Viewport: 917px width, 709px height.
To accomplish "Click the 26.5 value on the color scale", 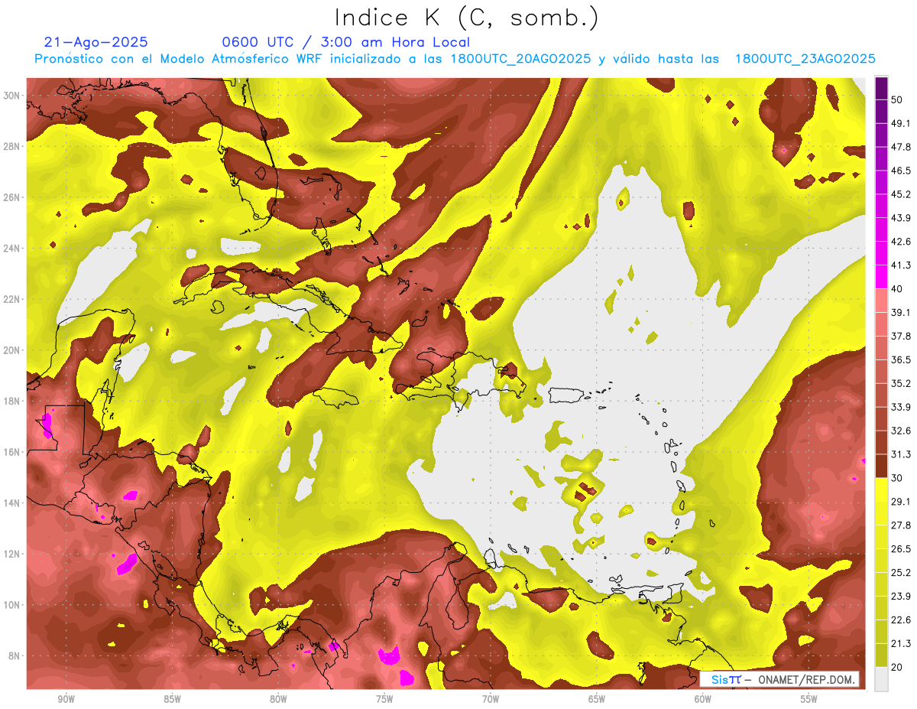I will [x=900, y=548].
